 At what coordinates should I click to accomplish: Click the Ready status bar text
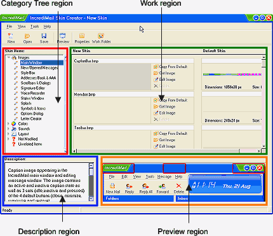[x=7, y=211]
